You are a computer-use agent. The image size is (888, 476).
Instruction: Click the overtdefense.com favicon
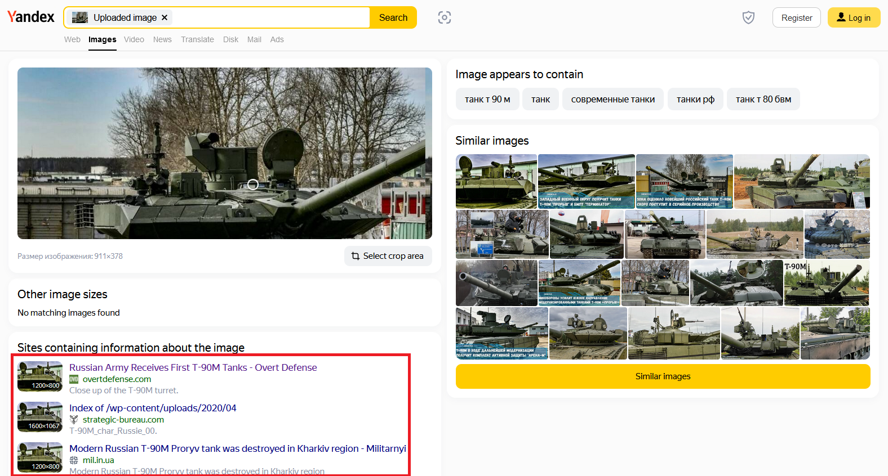(74, 379)
